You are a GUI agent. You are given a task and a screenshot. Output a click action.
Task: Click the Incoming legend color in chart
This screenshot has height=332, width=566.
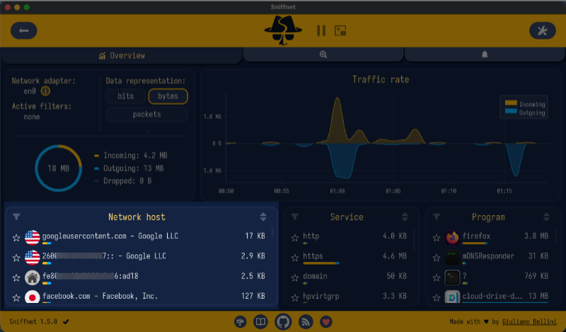(511, 103)
